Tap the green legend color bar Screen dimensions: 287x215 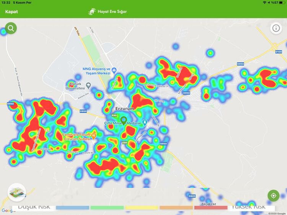point(107,207)
